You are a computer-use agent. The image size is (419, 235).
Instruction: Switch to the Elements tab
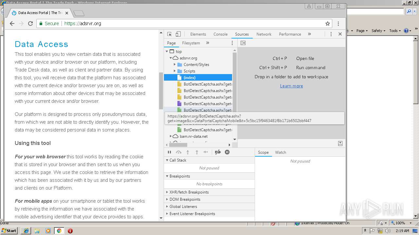tap(198, 34)
